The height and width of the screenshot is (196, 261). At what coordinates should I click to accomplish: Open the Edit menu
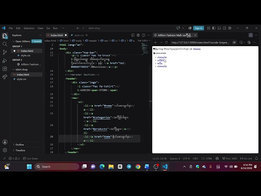(18, 28)
